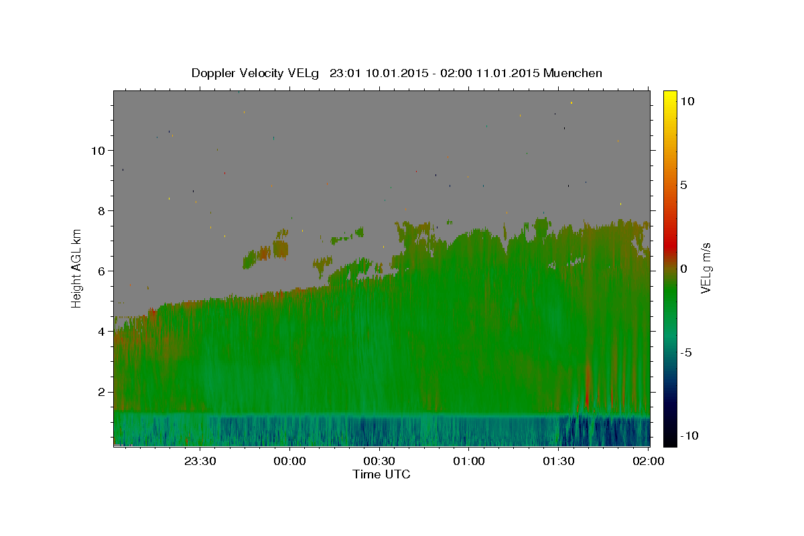This screenshot has width=804, height=536.
Task: Click the colorbar value '-5' label
Action: [687, 352]
